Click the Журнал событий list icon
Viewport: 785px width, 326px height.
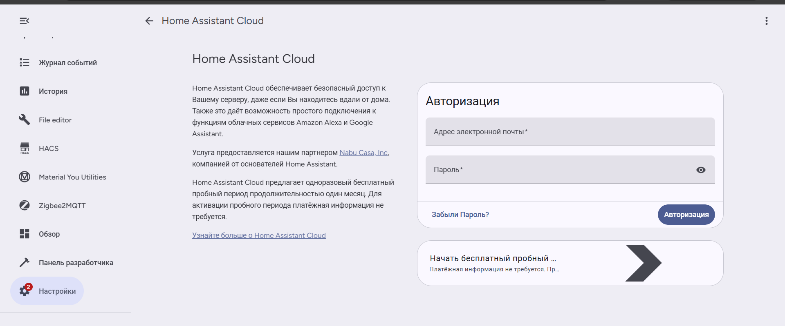point(25,62)
